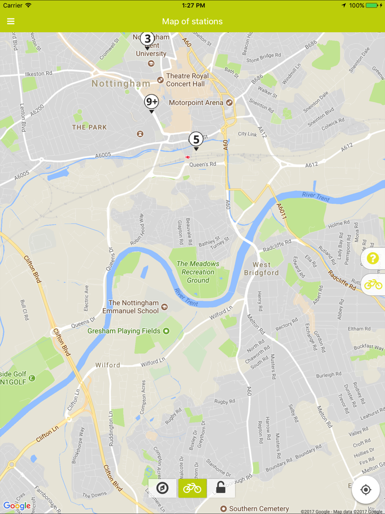Screen dimensions: 385x514
Task: Tap The Nottingham Emmanuel School marker
Action: click(x=164, y=307)
